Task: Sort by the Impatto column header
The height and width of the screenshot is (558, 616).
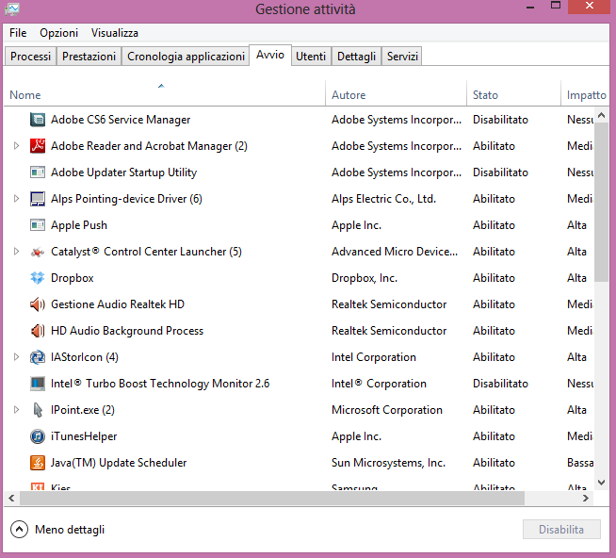Action: tap(585, 95)
